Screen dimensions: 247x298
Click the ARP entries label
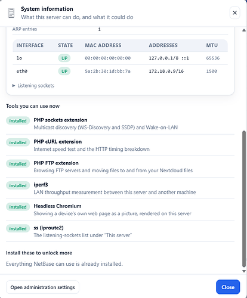point(24,29)
